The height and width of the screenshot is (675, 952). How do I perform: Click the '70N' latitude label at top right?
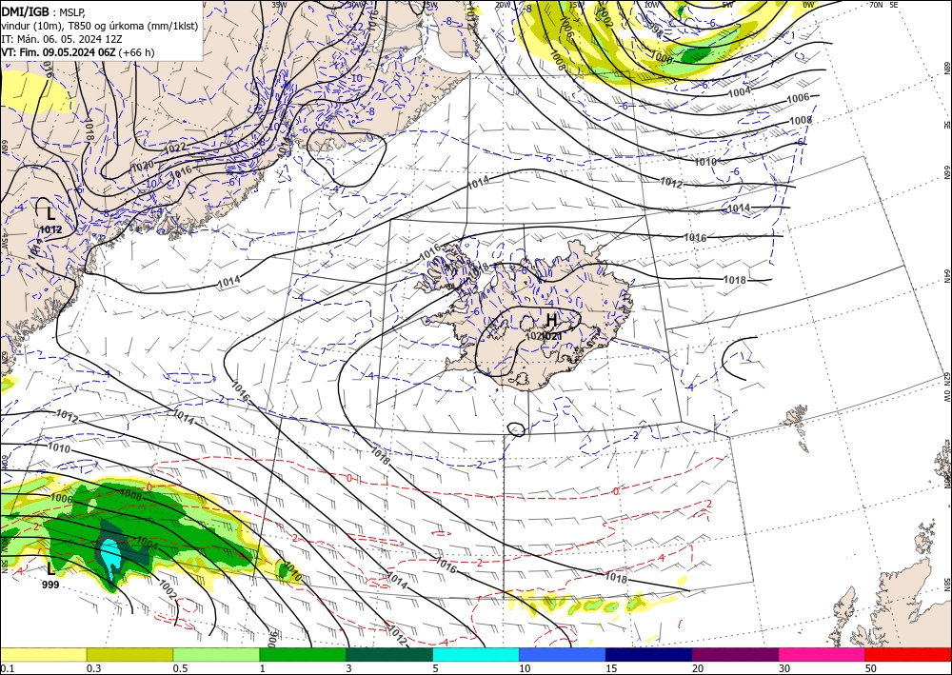[876, 5]
